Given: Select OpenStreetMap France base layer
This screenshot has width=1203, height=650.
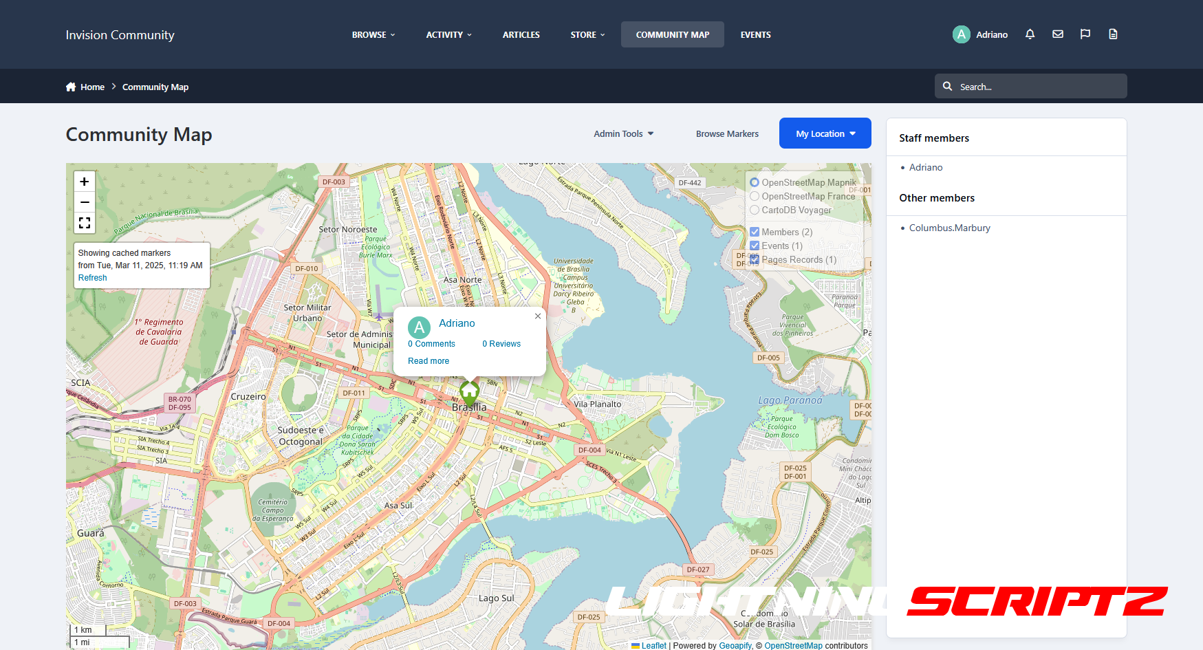Looking at the screenshot, I should click(755, 196).
